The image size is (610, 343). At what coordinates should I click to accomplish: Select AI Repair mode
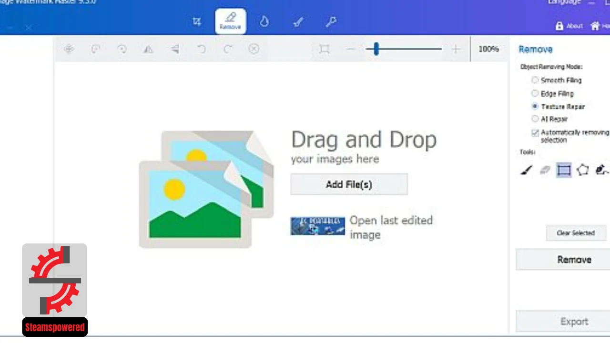coord(549,119)
